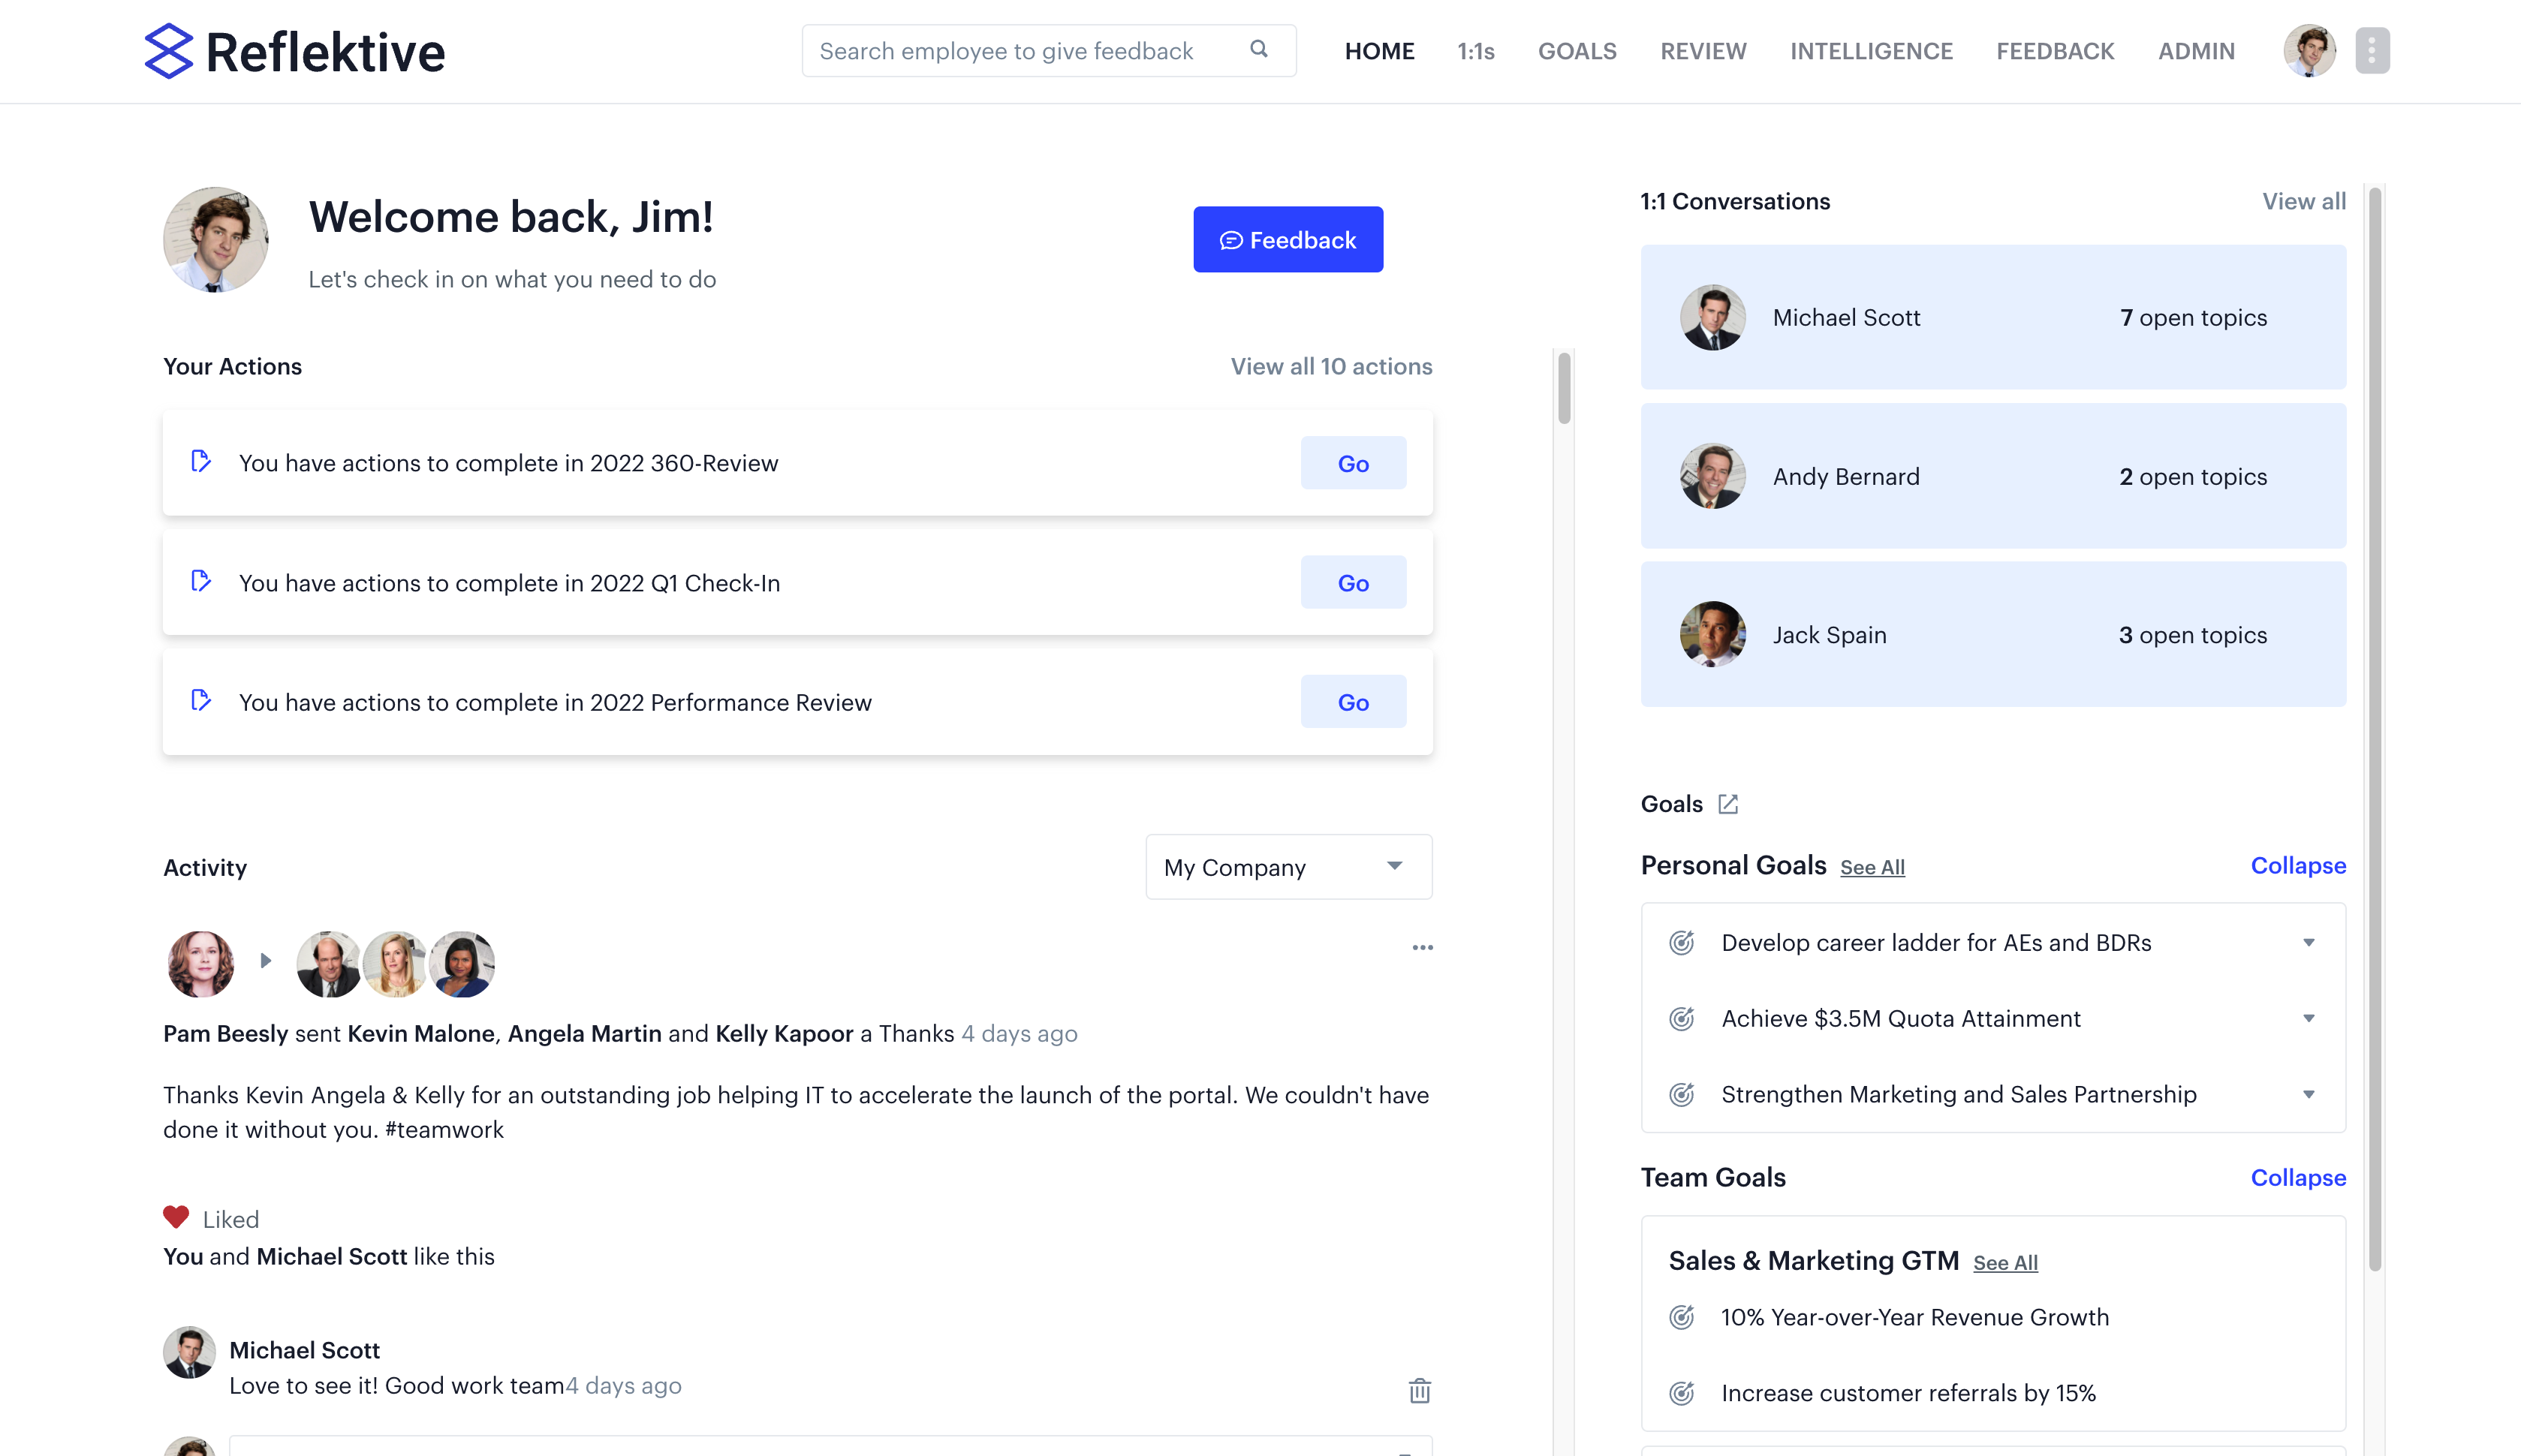View all 10 actions

(1330, 366)
